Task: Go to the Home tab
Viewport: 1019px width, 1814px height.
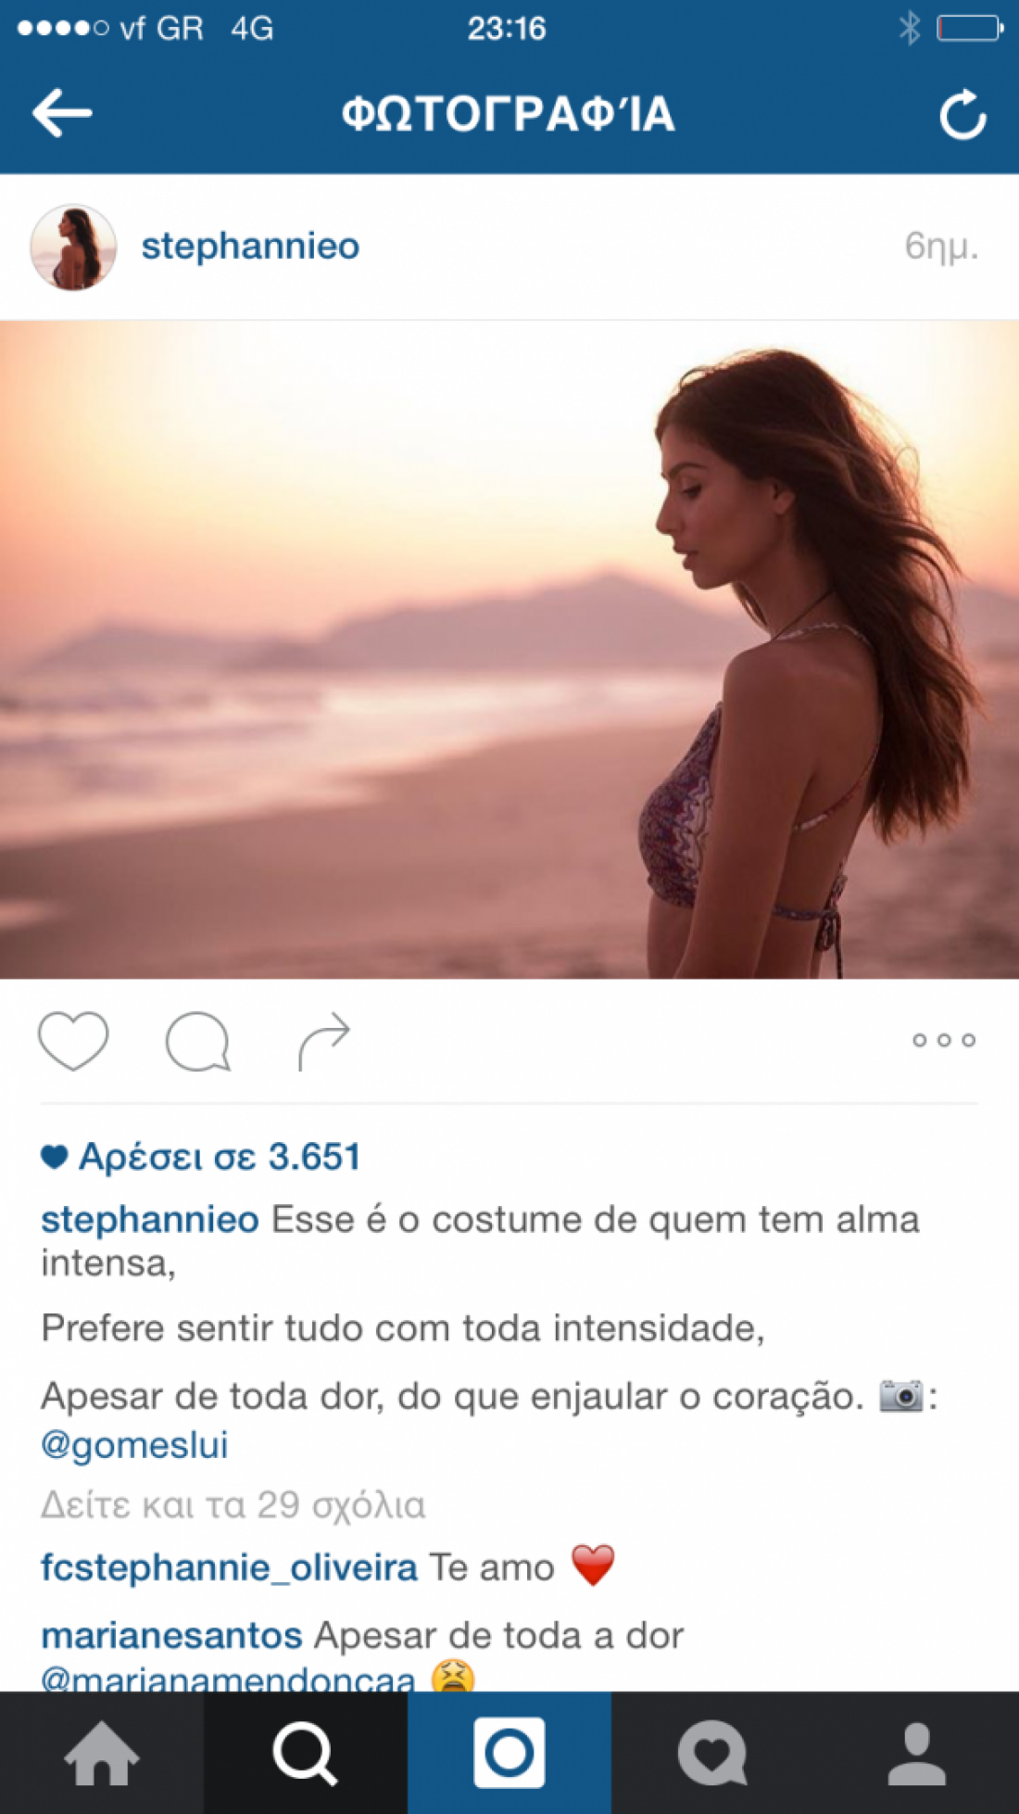Action: point(102,1753)
